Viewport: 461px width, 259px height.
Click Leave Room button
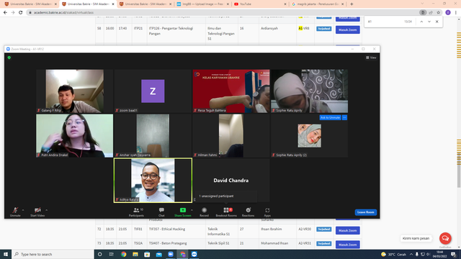pyautogui.click(x=365, y=212)
